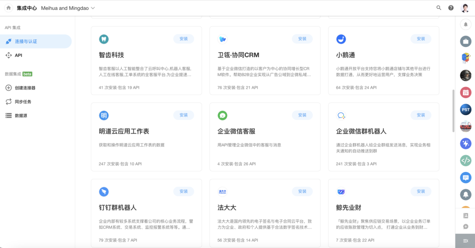Screen dimensions: 475x248
Task: Click the 明道云应用工作表 logo icon
Action: pyautogui.click(x=104, y=115)
